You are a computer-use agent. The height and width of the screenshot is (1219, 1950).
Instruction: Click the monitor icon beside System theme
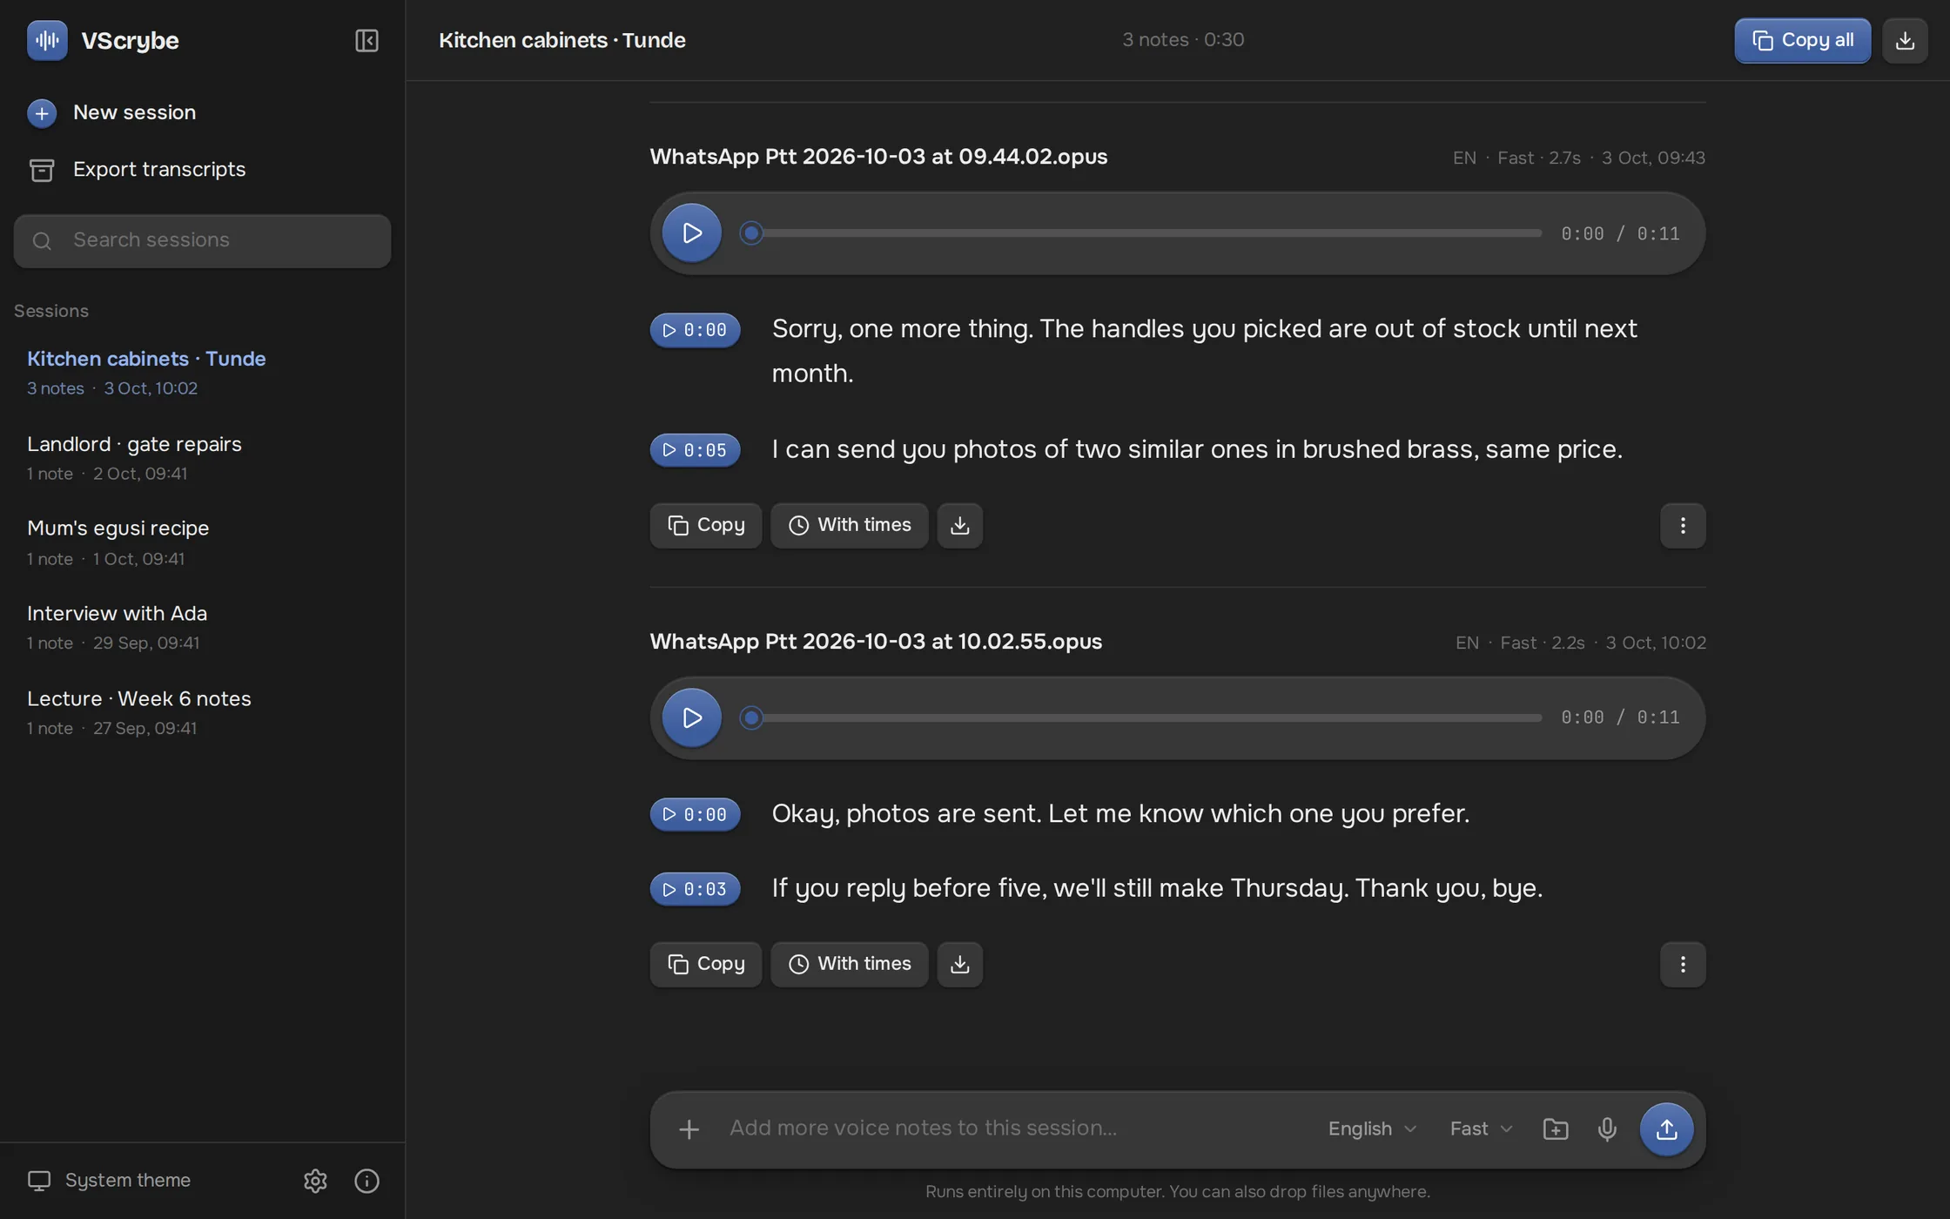pos(39,1181)
